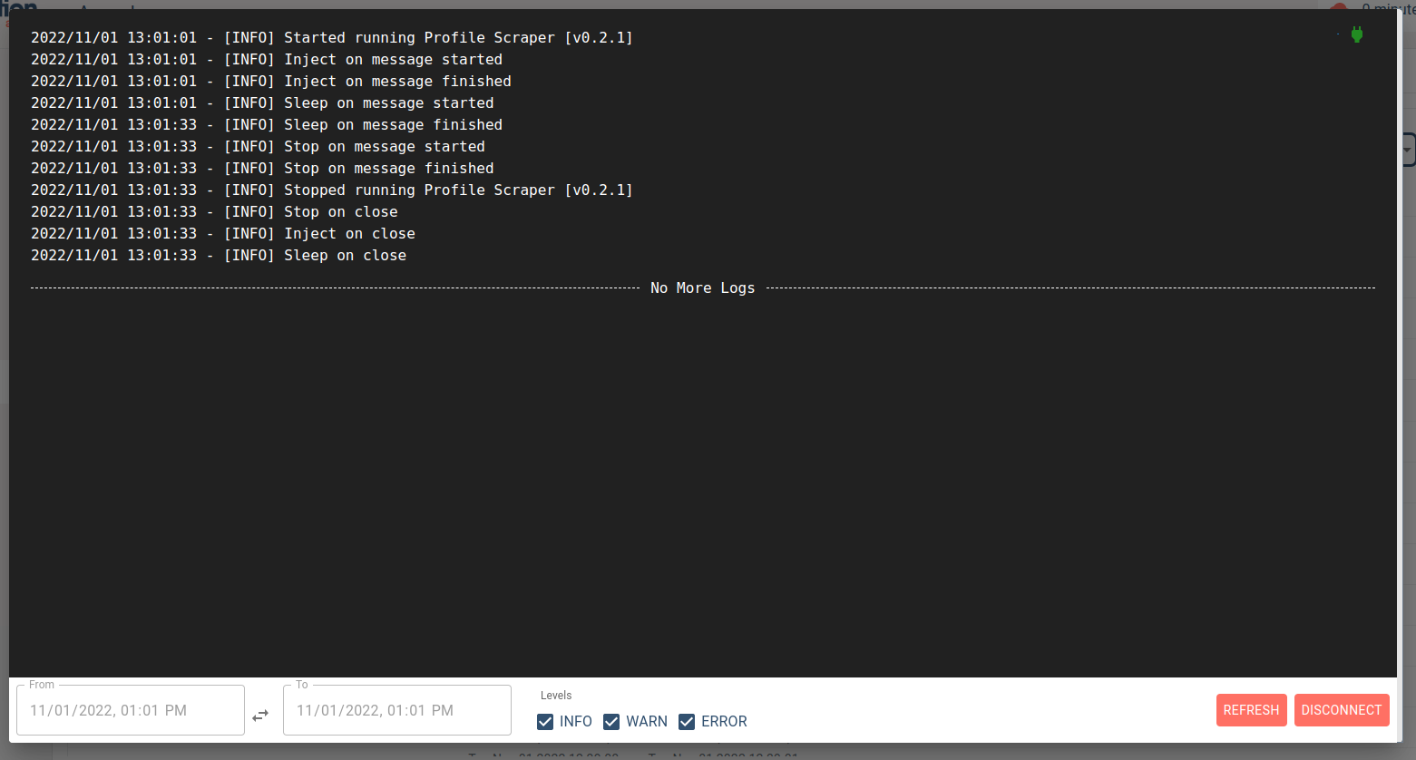The height and width of the screenshot is (760, 1416).
Task: Toggle the WARN level checkbox
Action: tap(611, 722)
